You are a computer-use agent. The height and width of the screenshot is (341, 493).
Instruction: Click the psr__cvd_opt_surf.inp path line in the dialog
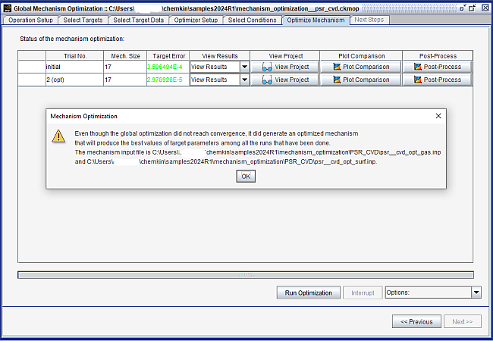click(225, 161)
